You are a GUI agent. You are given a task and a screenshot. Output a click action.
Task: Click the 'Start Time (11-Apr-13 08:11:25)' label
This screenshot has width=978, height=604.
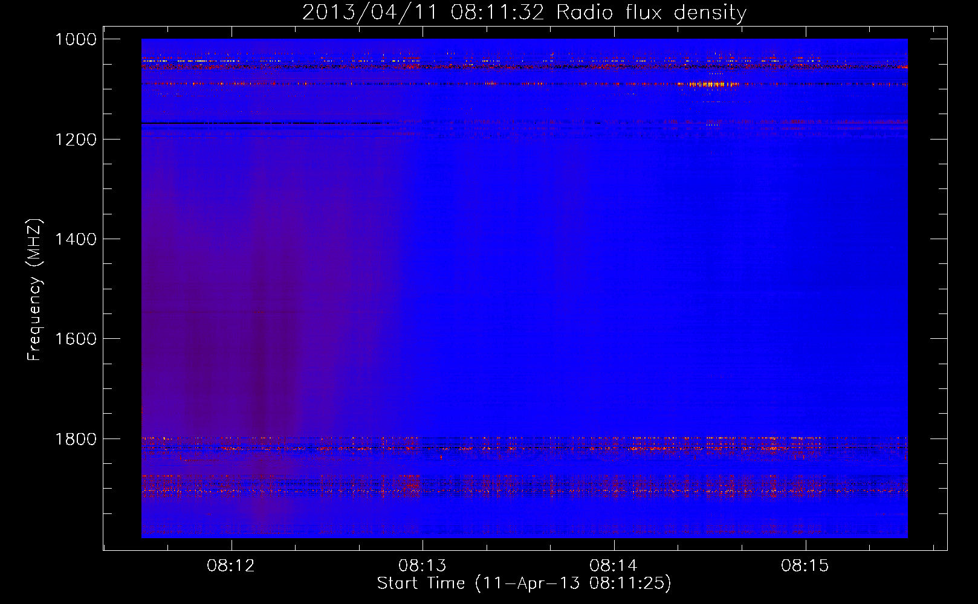[x=524, y=583]
